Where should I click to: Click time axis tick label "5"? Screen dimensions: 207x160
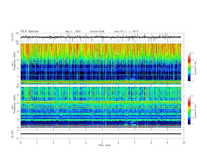(x=102, y=143)
